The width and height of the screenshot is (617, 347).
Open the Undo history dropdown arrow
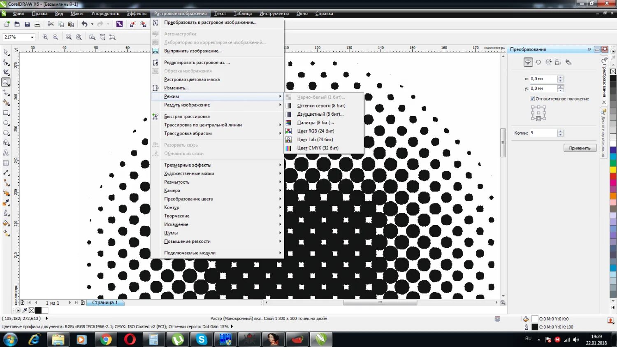point(92,24)
